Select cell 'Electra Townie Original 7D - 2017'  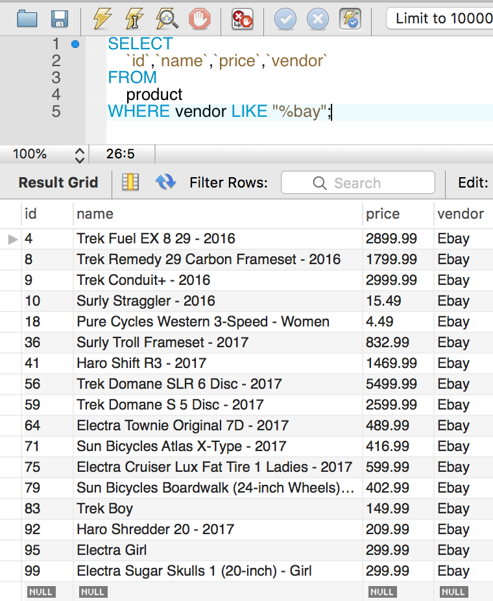click(x=217, y=426)
